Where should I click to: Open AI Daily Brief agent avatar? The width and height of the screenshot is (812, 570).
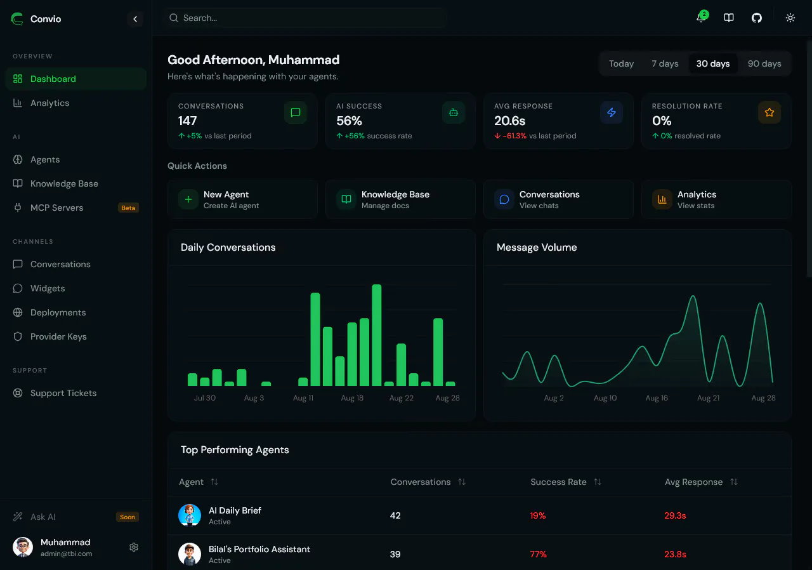190,515
